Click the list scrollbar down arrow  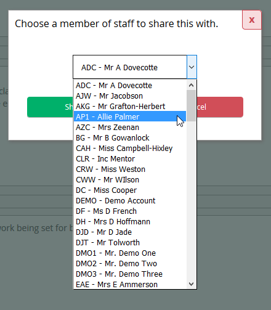(191, 284)
